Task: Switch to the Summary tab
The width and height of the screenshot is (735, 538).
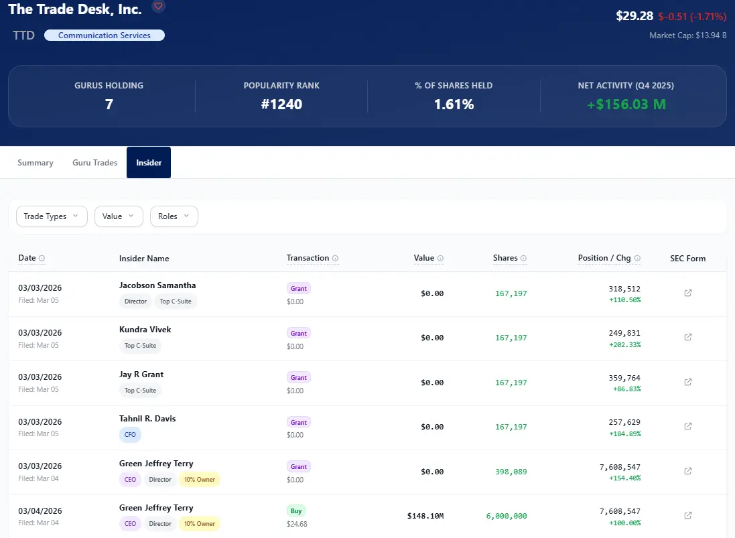Action: (x=36, y=163)
